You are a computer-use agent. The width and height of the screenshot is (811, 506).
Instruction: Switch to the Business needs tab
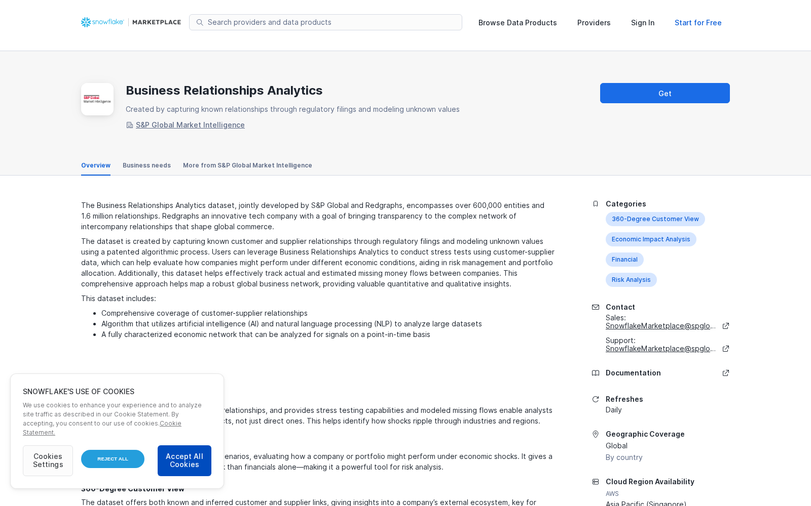click(x=146, y=165)
